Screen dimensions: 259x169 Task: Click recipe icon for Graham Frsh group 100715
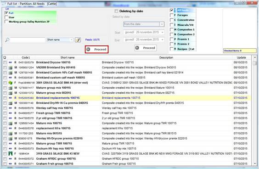(11, 163)
